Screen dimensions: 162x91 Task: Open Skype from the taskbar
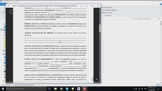67,89
